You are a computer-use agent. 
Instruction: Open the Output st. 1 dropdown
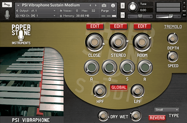(36, 11)
